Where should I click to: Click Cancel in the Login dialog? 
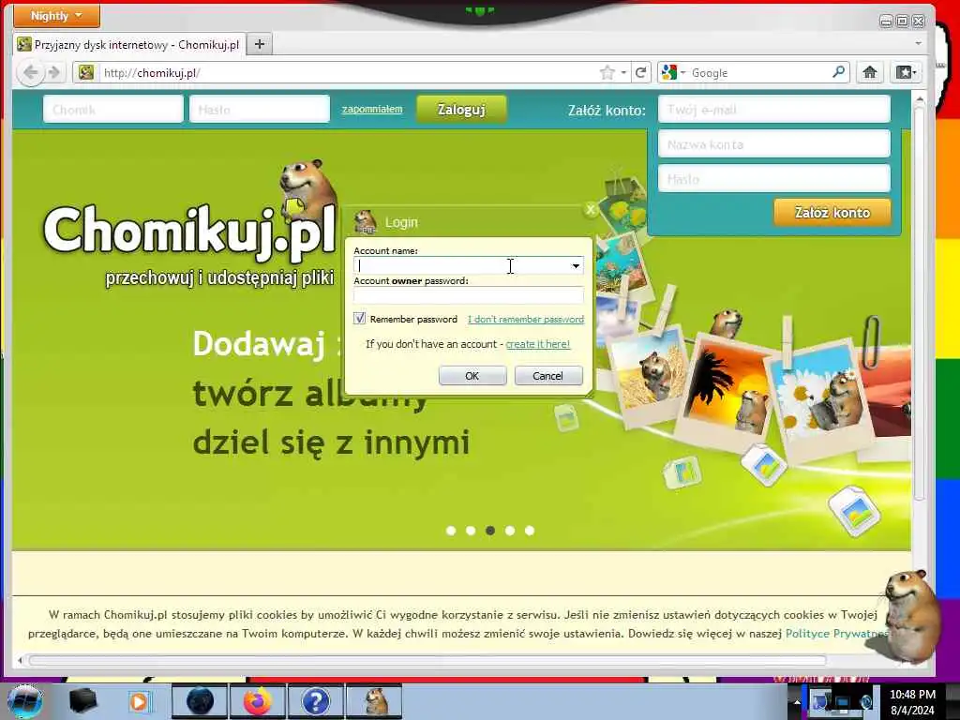547,376
